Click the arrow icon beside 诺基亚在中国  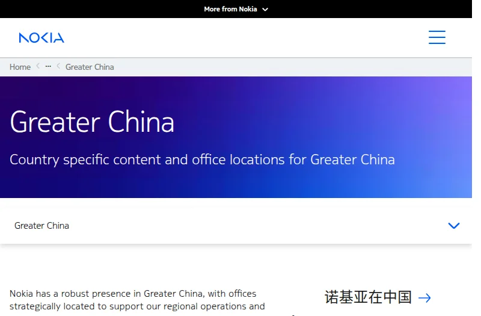pyautogui.click(x=424, y=298)
